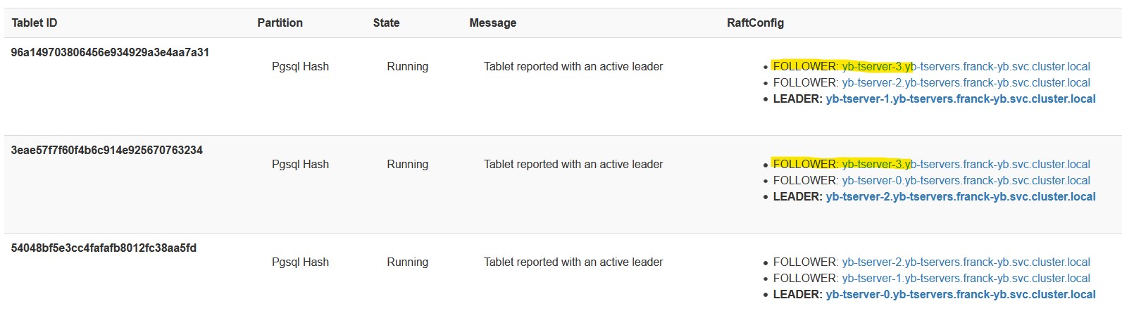Click the Tablet ID column header
The height and width of the screenshot is (318, 1122).
pyautogui.click(x=35, y=23)
